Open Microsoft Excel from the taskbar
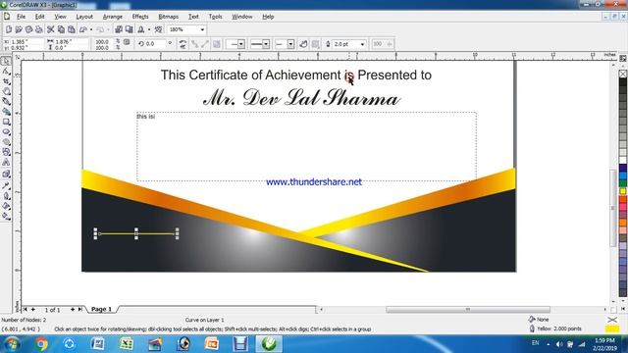The image size is (628, 353). pyautogui.click(x=127, y=344)
